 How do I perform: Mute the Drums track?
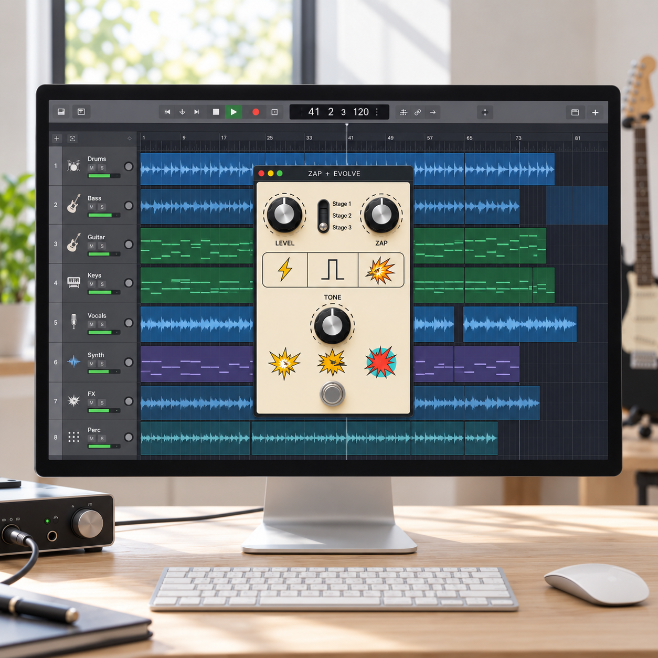coord(92,168)
